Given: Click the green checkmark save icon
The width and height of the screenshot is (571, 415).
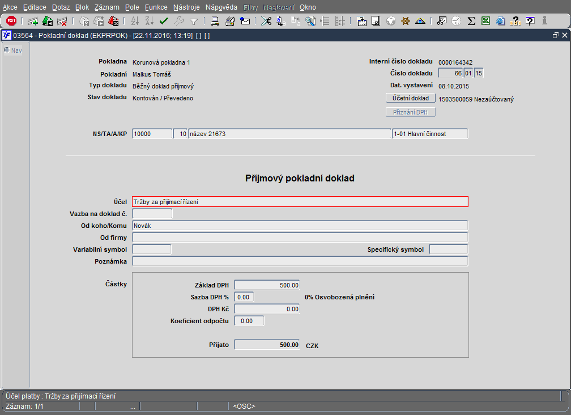Looking at the screenshot, I should point(164,21).
